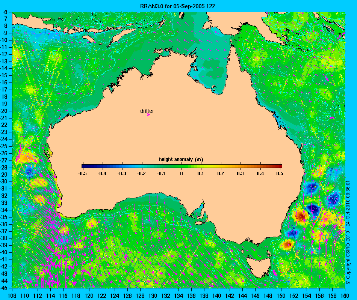The height and width of the screenshot is (300, 357).
Task: Click longitude axis label '120'
Action: pos(89,295)
